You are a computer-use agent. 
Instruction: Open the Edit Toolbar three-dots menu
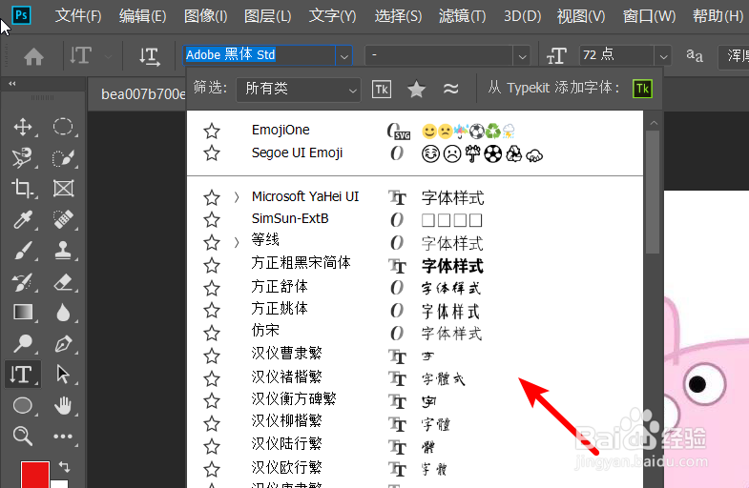[x=63, y=436]
